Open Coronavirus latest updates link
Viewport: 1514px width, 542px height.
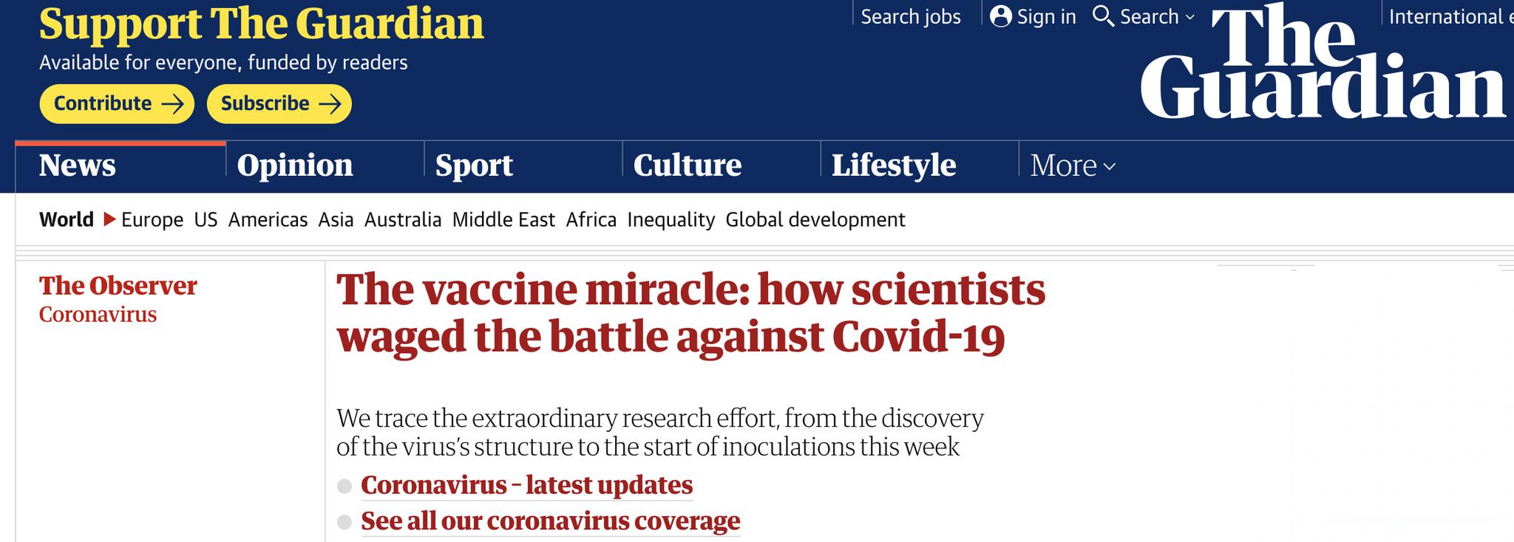[x=526, y=485]
